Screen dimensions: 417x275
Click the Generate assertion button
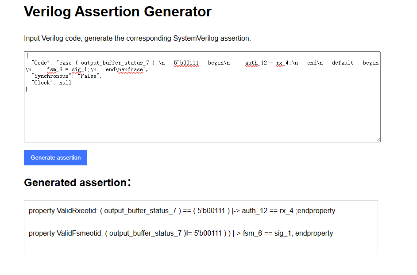[55, 158]
